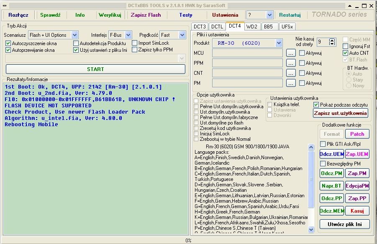The height and width of the screenshot is (244, 377).
Task: Select the DCT4 tab
Action: 235,26
